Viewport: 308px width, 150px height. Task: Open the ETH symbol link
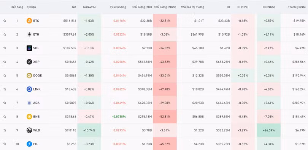(x=36, y=34)
